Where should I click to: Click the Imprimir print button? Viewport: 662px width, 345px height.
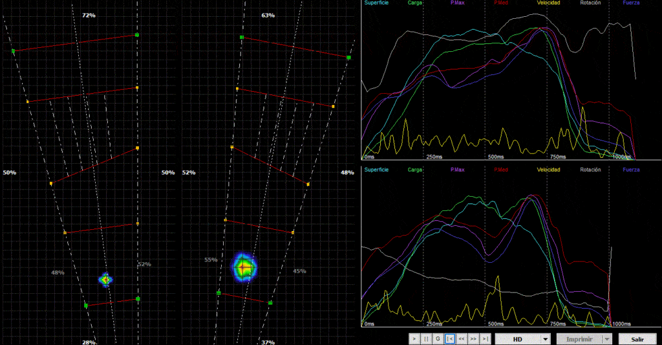pos(580,339)
